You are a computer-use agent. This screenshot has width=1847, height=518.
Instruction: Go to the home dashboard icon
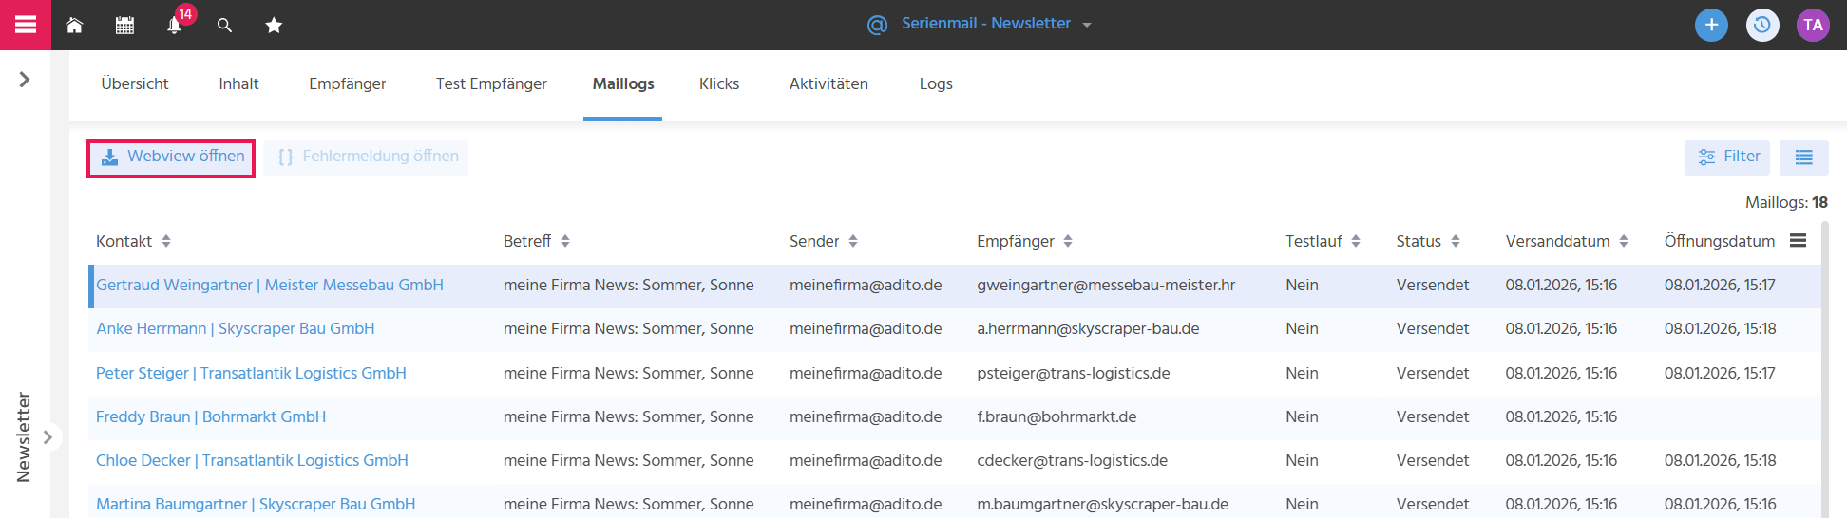74,26
